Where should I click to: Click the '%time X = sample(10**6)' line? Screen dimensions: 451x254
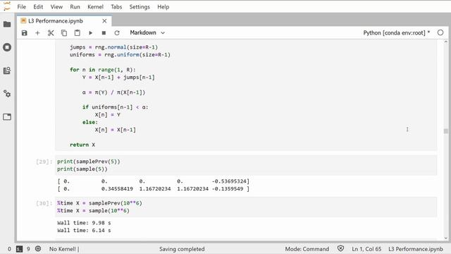[x=93, y=211]
